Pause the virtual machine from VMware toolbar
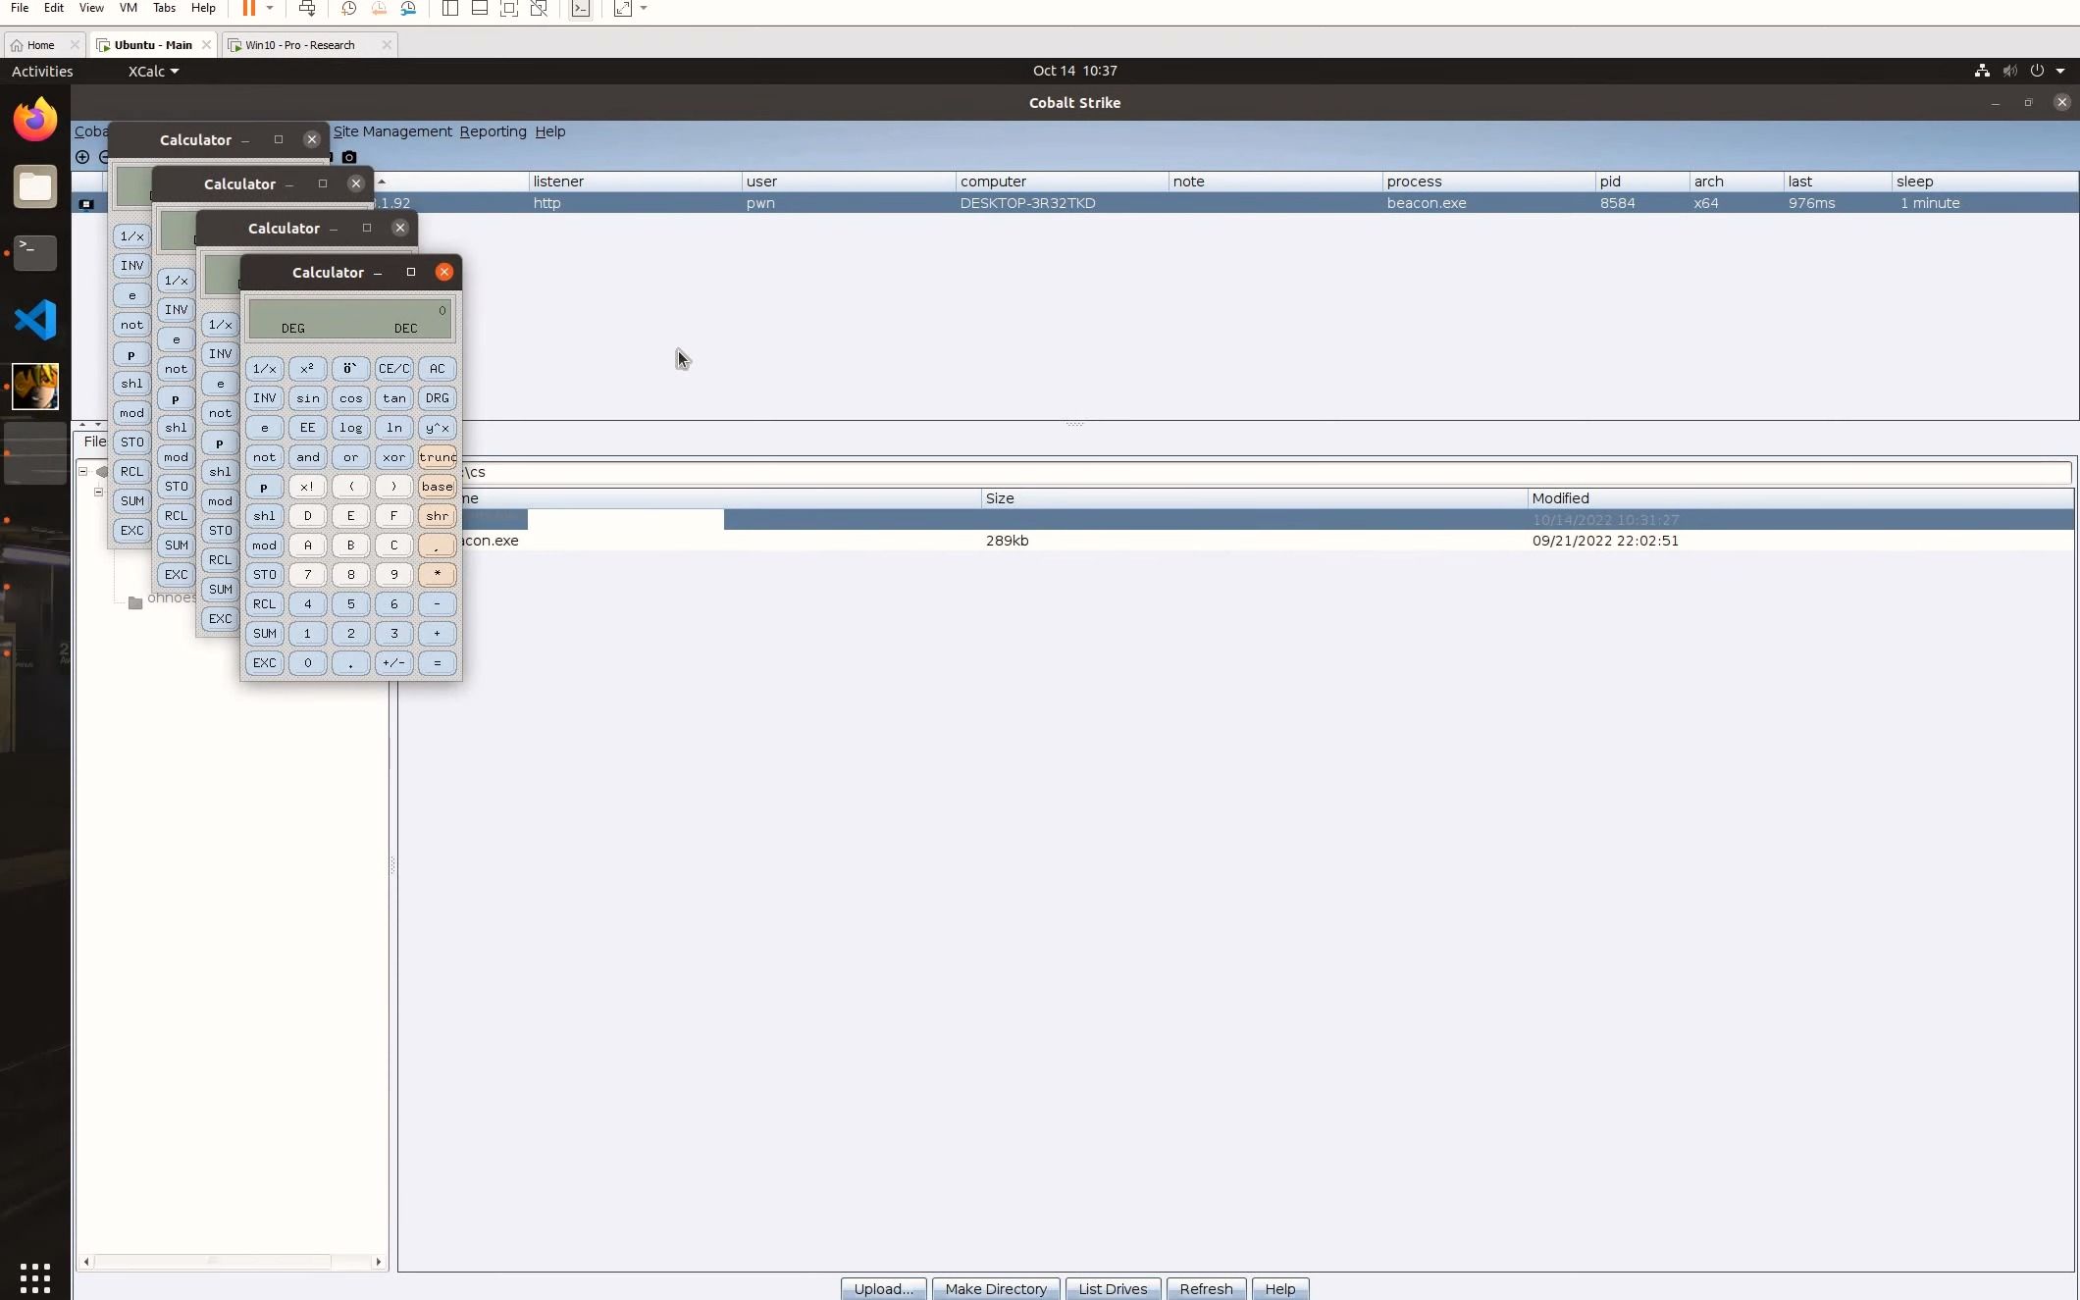Screen dimensions: 2080x1300 point(248,8)
